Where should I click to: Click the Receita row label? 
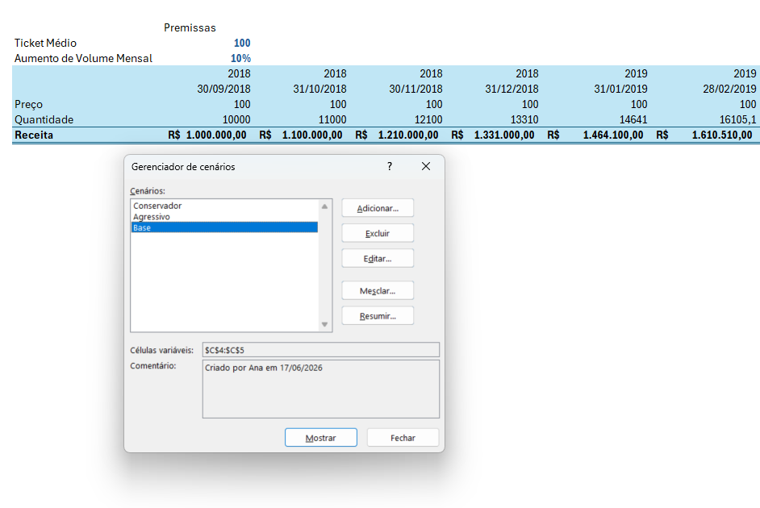click(x=34, y=135)
